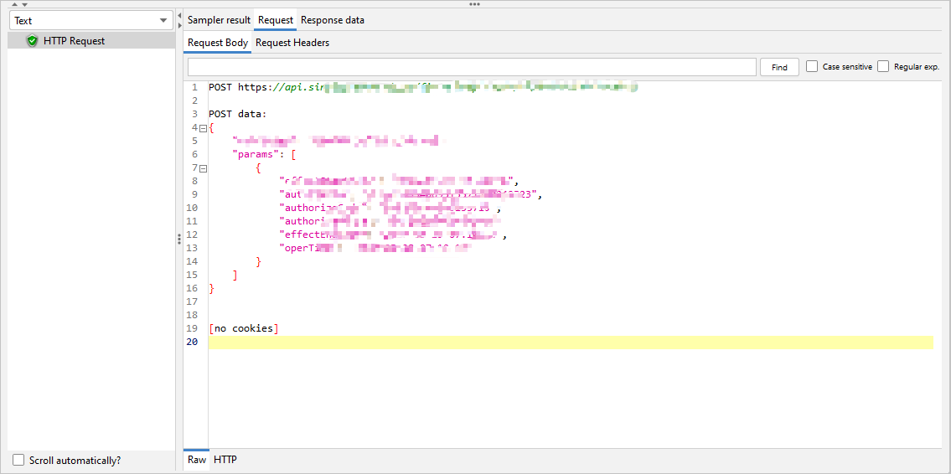Click the vertical split pane divider handle
The height and width of the screenshot is (474, 951).
[x=178, y=240]
